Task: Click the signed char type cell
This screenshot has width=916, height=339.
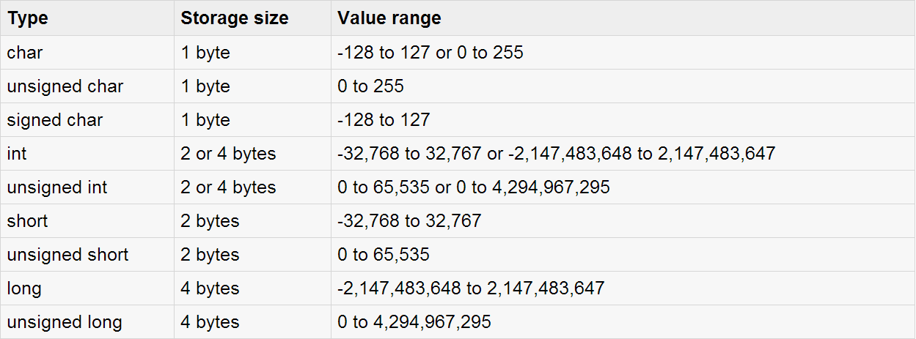Action: click(x=55, y=120)
